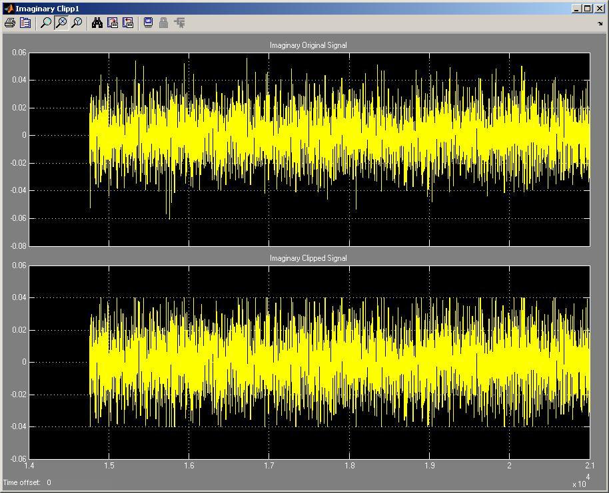Save current axes settings icon
The image size is (609, 493).
(113, 23)
